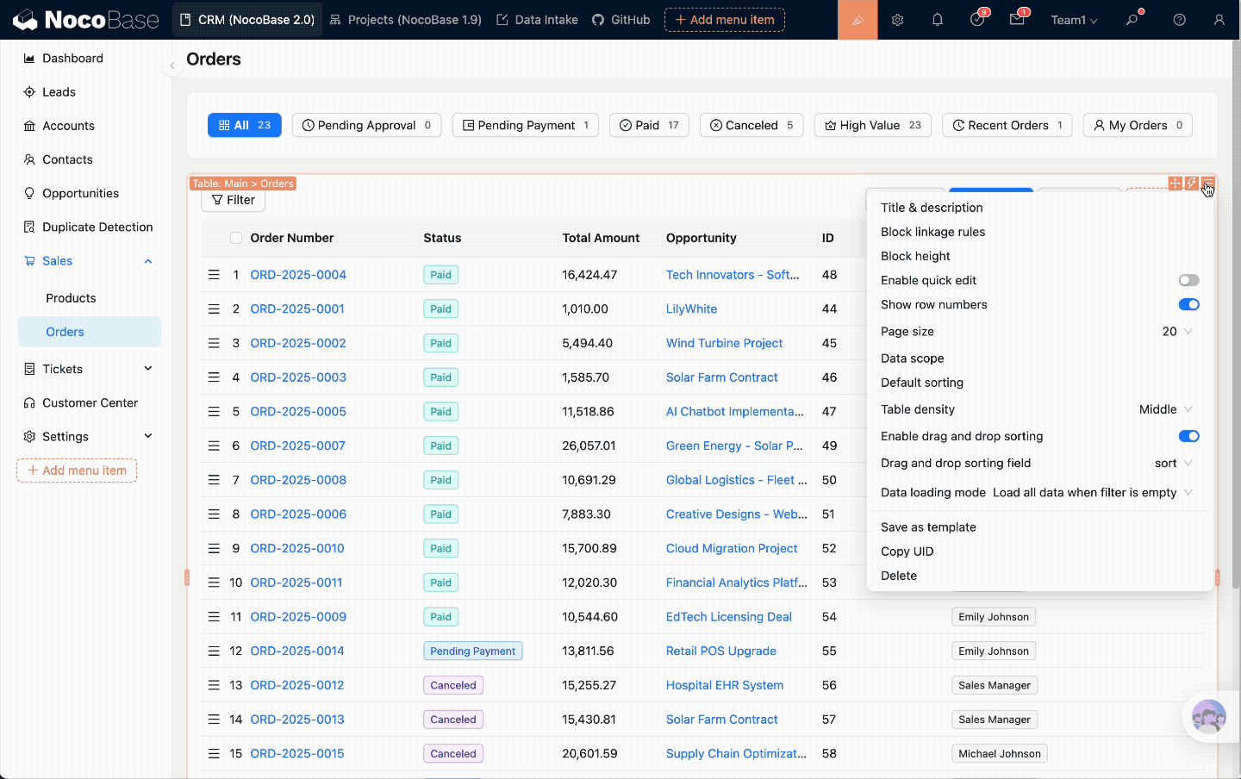Open the notifications bell

[938, 20]
